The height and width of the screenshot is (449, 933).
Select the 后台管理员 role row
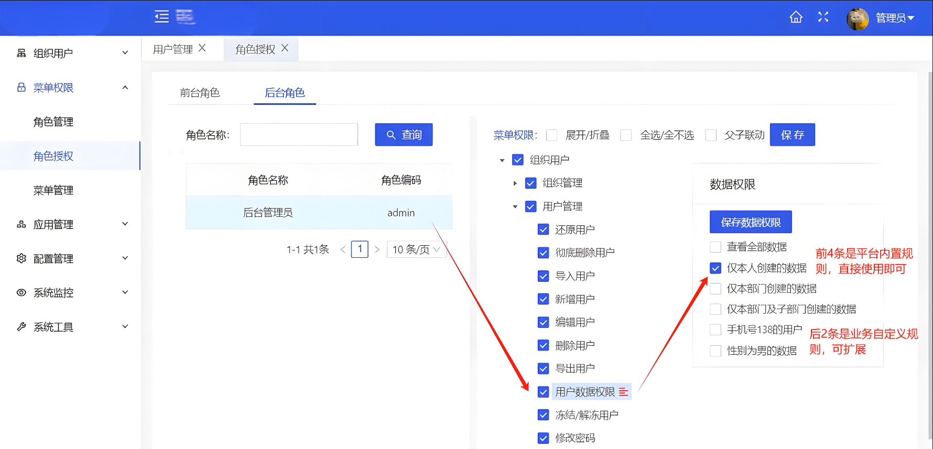(319, 213)
